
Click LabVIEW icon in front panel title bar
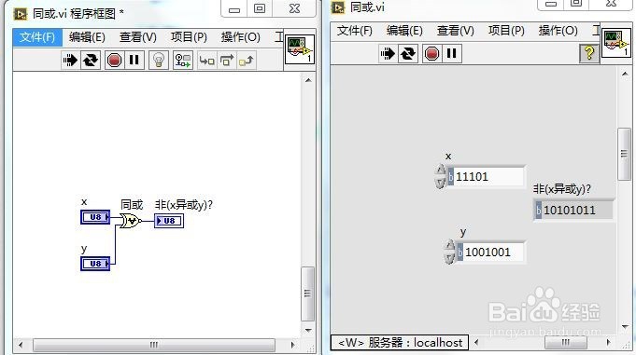(x=338, y=7)
